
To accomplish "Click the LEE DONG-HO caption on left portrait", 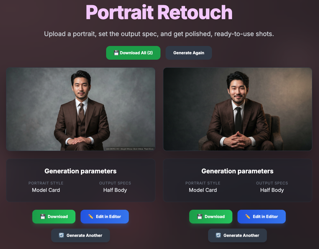I will coord(130,149).
